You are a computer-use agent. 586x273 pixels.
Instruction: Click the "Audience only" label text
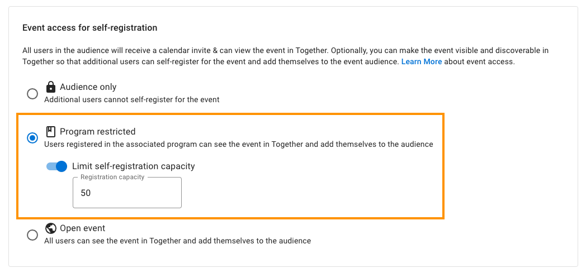(88, 87)
